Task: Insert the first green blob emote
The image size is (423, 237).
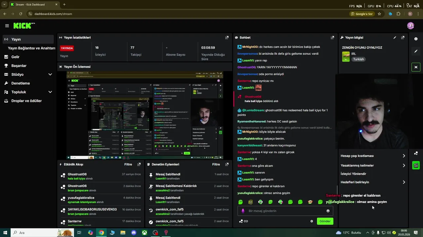Action: coord(241,202)
